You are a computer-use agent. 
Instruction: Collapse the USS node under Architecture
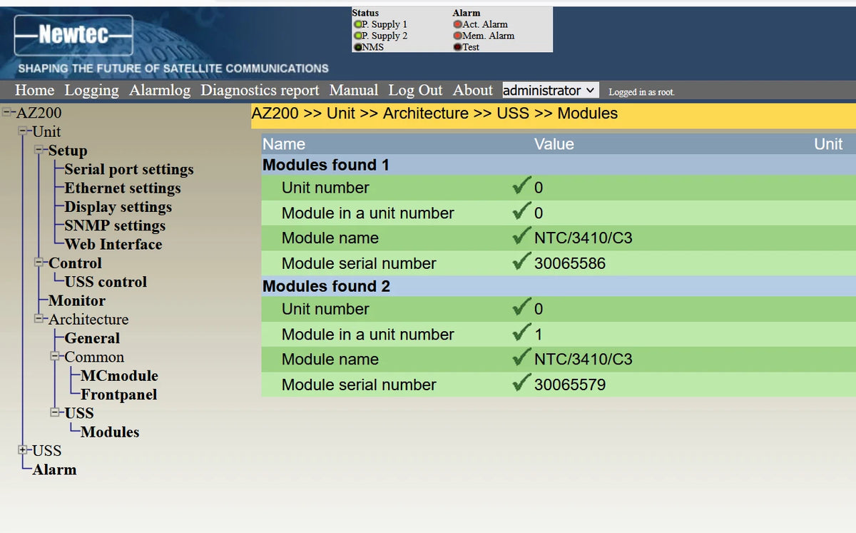(x=55, y=413)
